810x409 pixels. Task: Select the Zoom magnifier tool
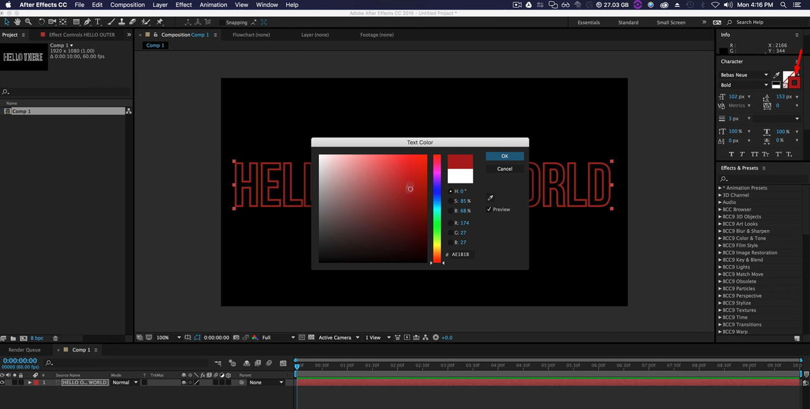coord(28,22)
